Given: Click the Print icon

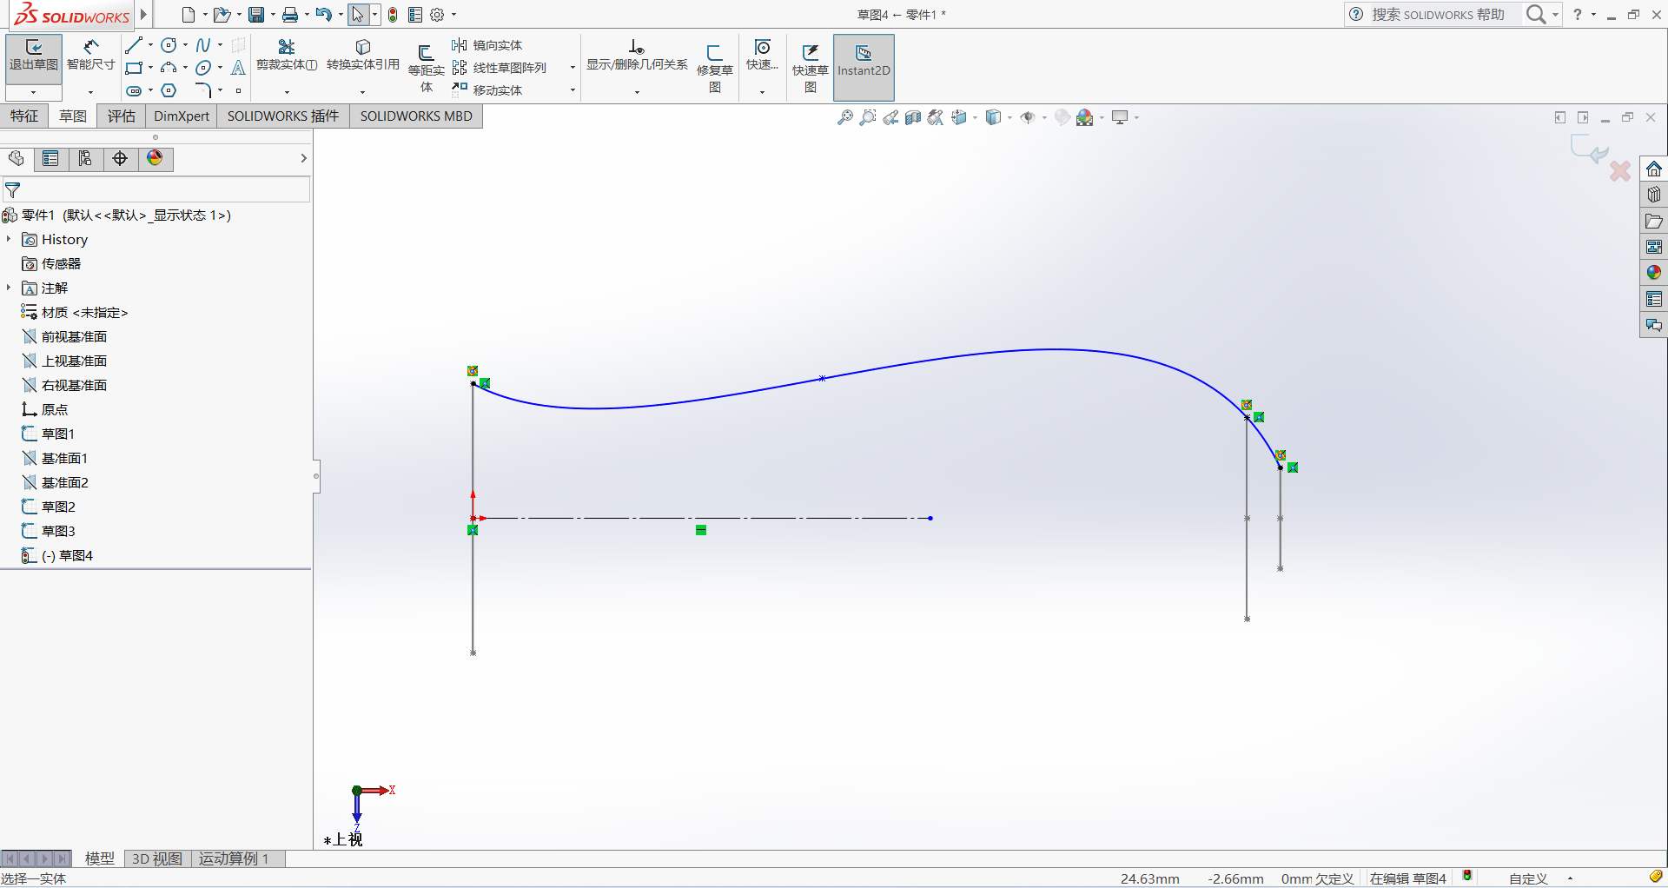Looking at the screenshot, I should coord(290,15).
